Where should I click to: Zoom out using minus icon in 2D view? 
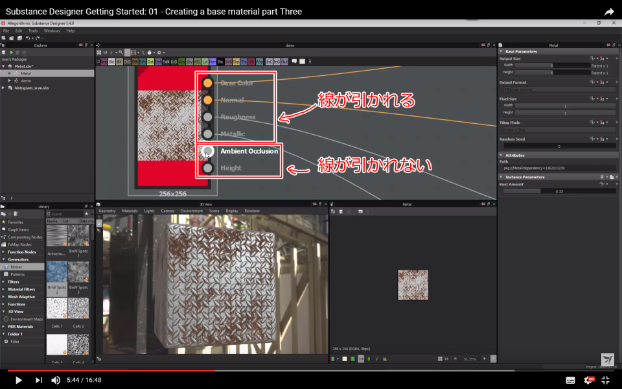pyautogui.click(x=455, y=359)
